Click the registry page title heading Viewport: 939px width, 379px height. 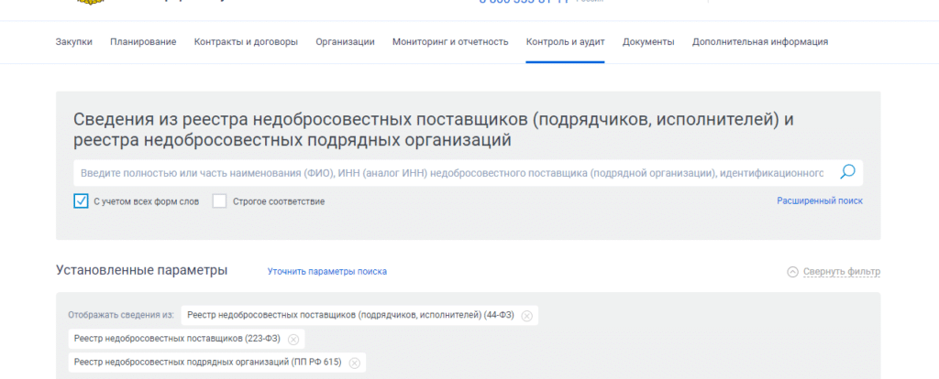click(x=434, y=129)
